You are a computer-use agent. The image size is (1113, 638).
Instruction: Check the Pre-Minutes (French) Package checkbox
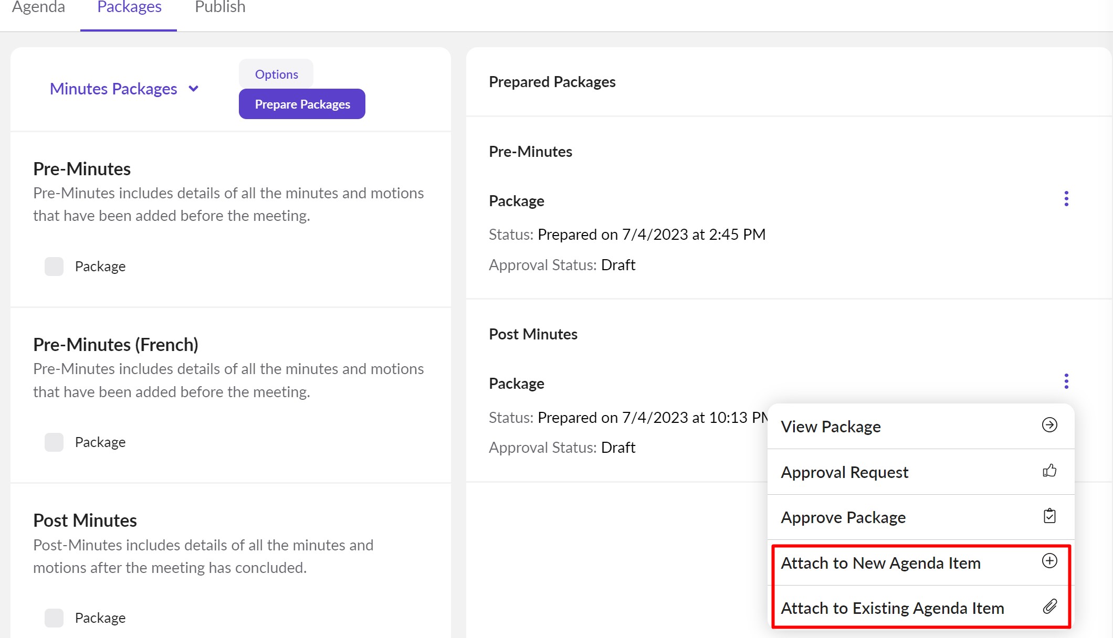[54, 442]
